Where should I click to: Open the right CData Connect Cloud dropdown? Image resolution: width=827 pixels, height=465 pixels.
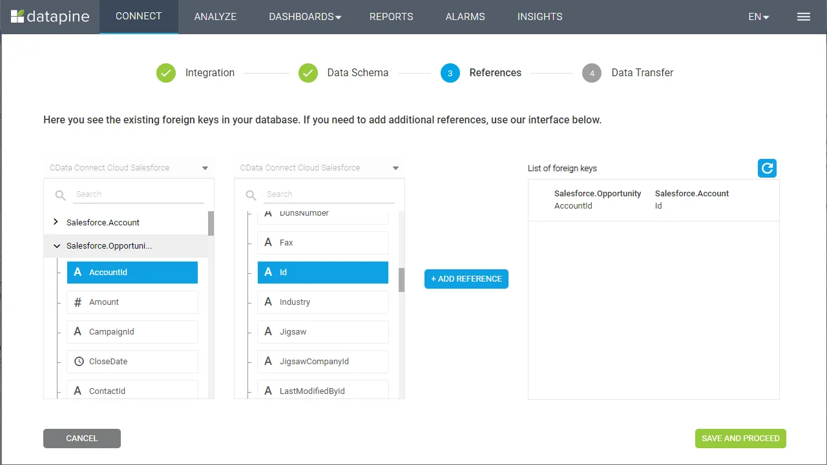[x=395, y=168]
